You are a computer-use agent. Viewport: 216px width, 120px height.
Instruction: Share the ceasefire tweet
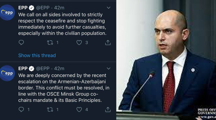pos(108,42)
